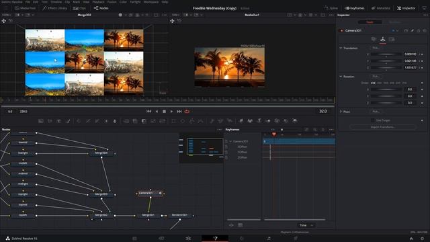Open the Inspector Controls tab icon
This screenshot has width=430, height=242.
coord(374,40)
